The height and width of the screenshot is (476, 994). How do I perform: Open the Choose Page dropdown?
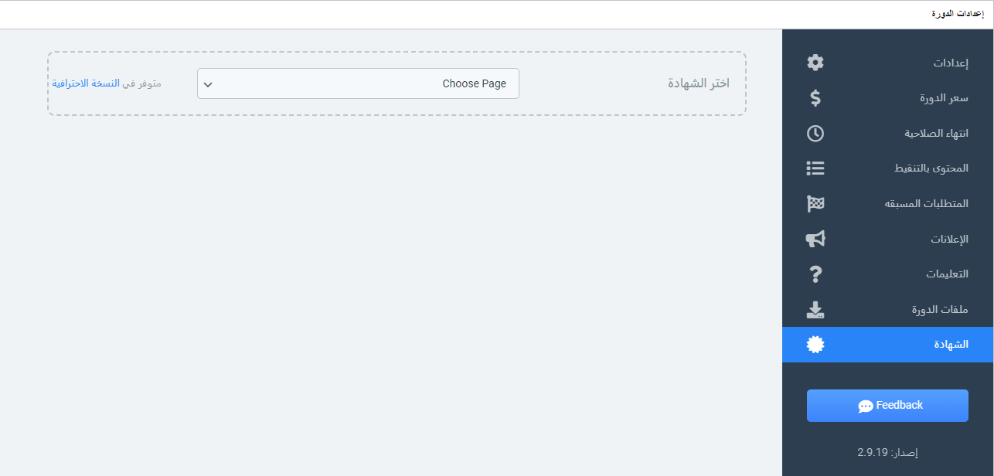(x=358, y=83)
